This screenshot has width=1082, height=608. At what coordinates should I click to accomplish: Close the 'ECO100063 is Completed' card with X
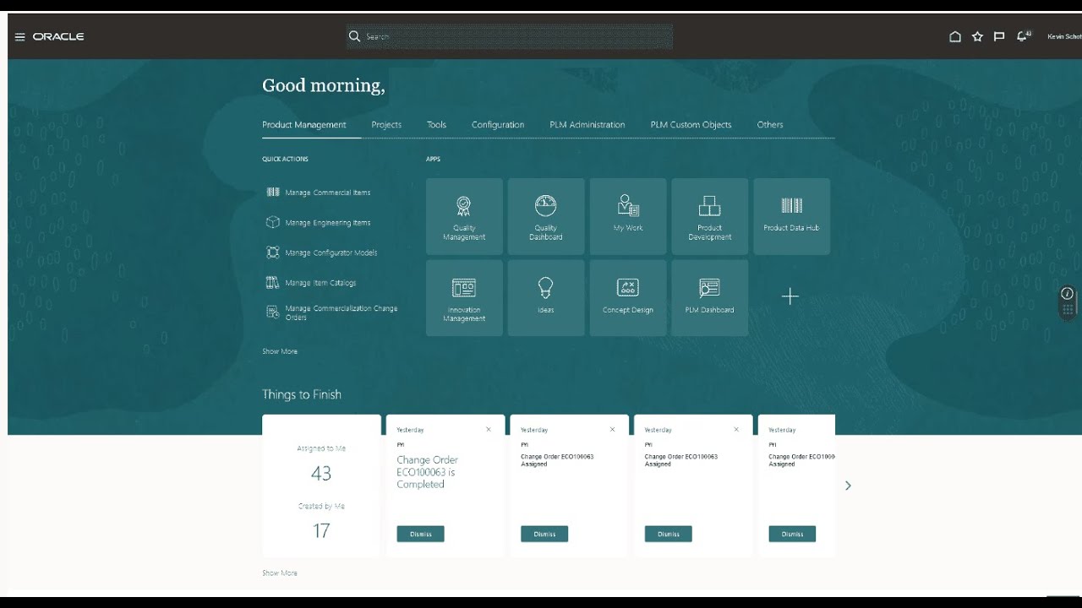489,430
